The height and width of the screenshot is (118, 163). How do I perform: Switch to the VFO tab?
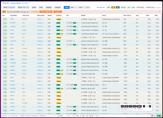[87, 7]
